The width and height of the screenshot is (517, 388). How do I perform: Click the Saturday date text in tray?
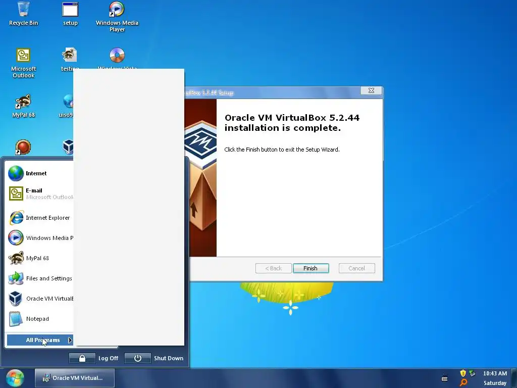(495, 383)
